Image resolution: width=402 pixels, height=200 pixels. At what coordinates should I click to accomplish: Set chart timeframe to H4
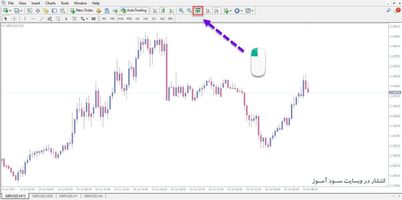coord(145,18)
